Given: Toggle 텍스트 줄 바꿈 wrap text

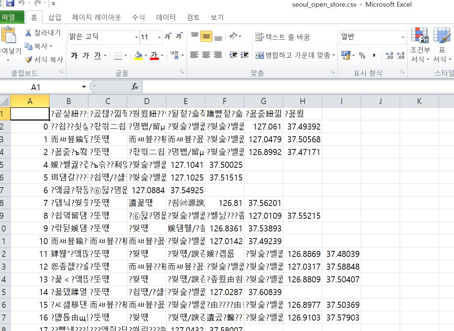Looking at the screenshot, I should 282,37.
